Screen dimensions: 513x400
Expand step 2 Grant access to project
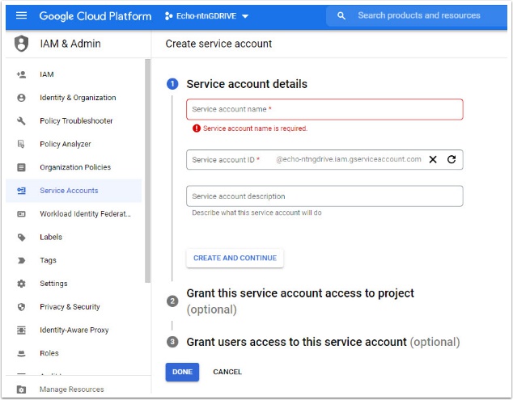coord(299,293)
